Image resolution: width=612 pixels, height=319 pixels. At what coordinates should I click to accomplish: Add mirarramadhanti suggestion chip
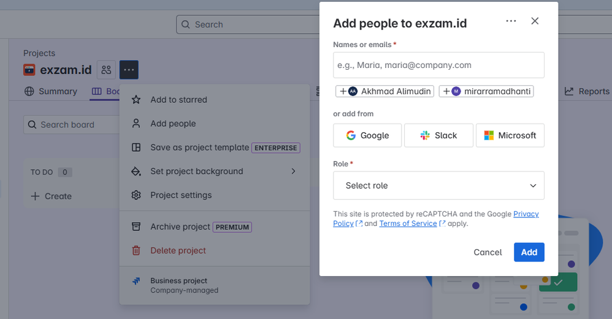[x=486, y=91]
